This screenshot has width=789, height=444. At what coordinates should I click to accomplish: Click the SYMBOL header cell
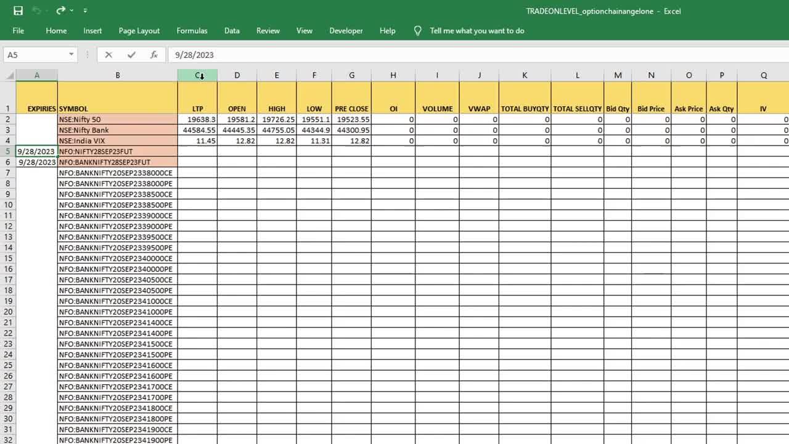(x=117, y=97)
